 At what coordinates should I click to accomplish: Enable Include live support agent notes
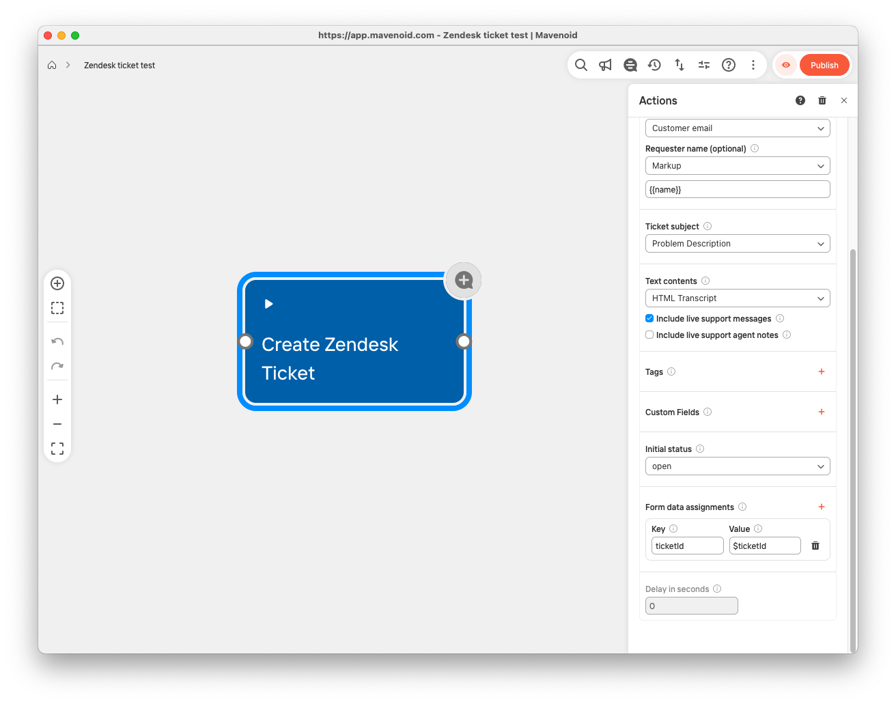[x=649, y=335]
